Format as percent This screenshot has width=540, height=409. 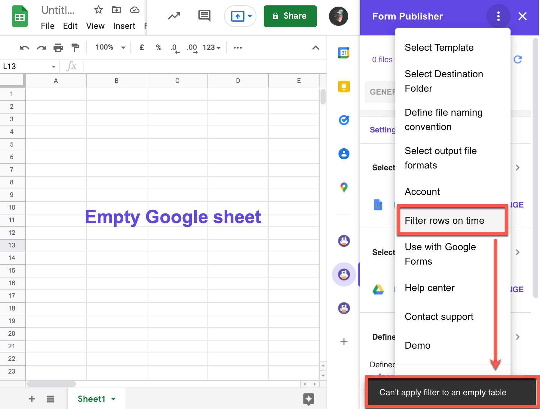(x=159, y=47)
